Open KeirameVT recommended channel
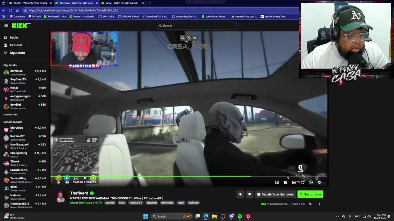The height and width of the screenshot is (221, 394). click(25, 138)
